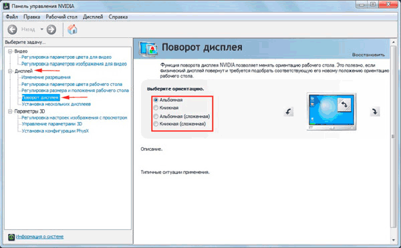Screen dimensions: 401x248
Task: Open the Назад history dropdown arrow
Action: (41, 29)
